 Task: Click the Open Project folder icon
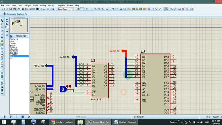7,9
